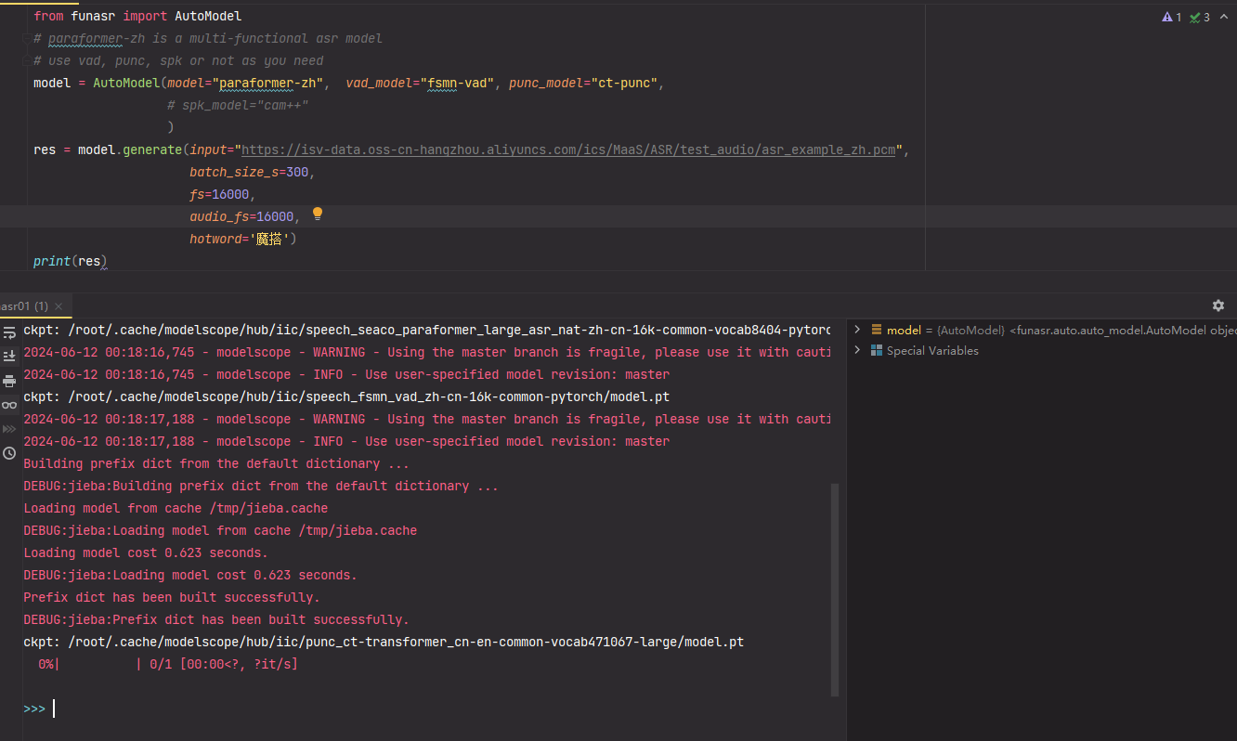Click 'from funasr import AutoModel' line

tap(137, 16)
